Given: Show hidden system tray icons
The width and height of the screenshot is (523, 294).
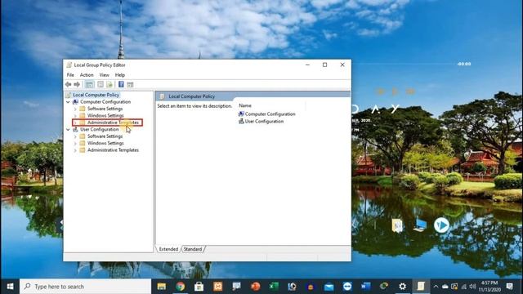Looking at the screenshot, I should pos(436,287).
